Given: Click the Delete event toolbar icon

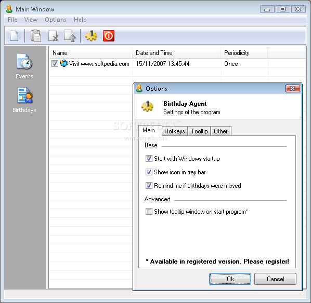Looking at the screenshot, I should pyautogui.click(x=54, y=36).
